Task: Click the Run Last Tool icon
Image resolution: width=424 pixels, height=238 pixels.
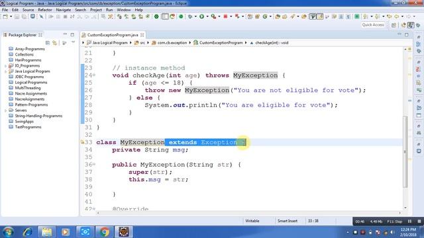Action: point(213,17)
